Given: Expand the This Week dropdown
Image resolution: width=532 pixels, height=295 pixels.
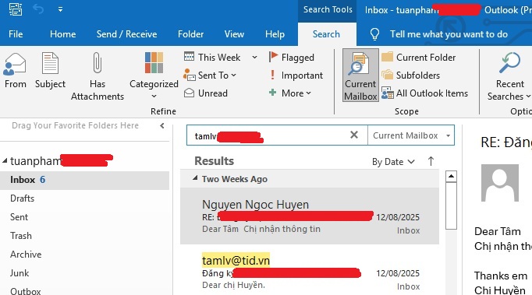Looking at the screenshot, I should [x=254, y=58].
